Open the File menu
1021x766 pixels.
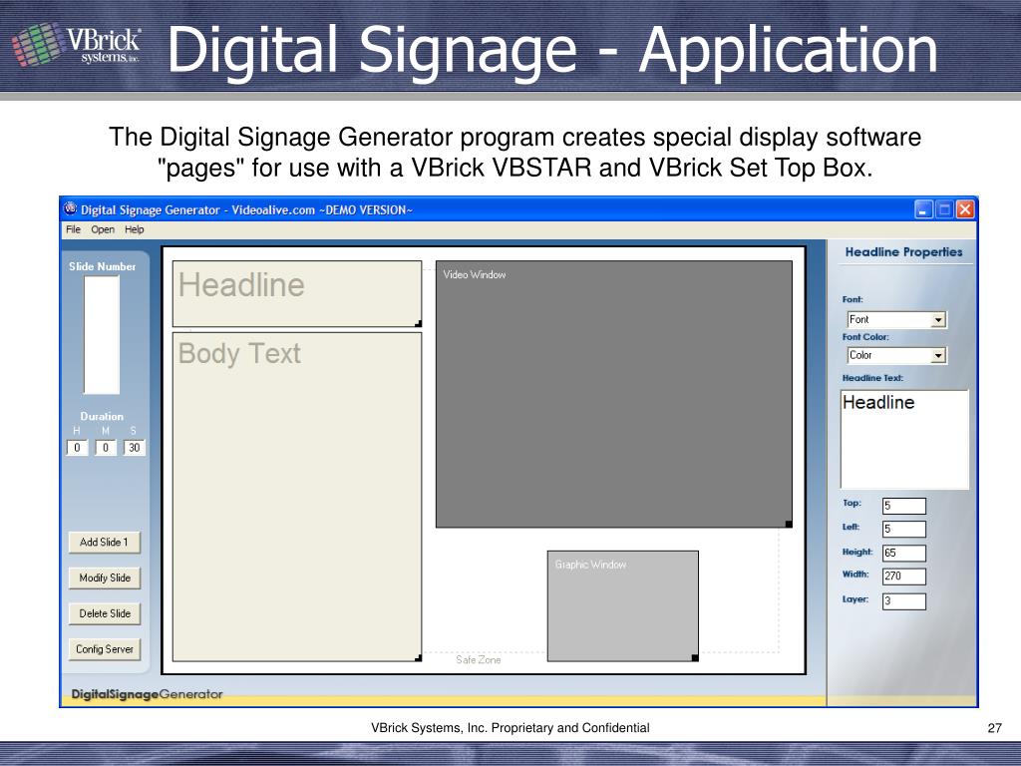click(x=73, y=229)
